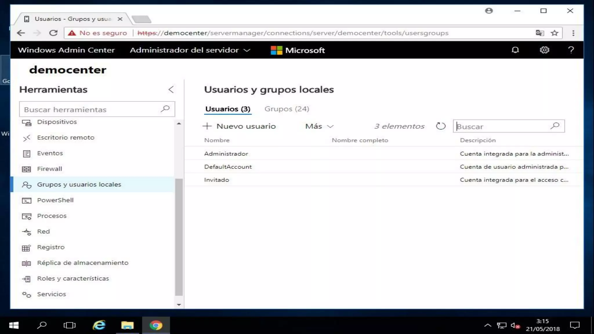
Task: Bookmark page with star icon
Action: (555, 33)
